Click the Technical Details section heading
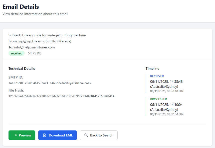This screenshot has width=215, height=148. pos(22,68)
